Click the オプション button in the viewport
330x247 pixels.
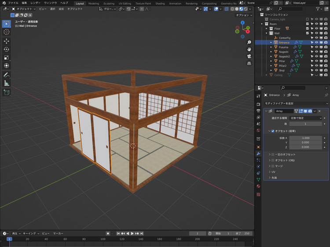point(243,15)
